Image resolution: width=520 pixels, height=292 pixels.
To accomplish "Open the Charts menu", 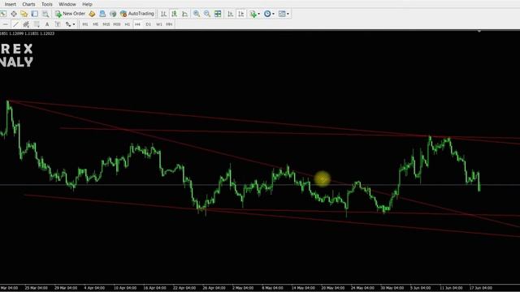I will click(x=29, y=4).
